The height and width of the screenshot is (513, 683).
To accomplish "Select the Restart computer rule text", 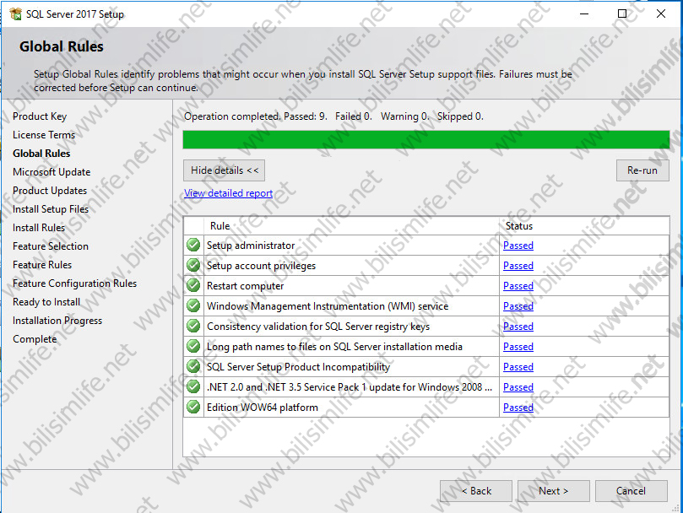I will pos(245,286).
